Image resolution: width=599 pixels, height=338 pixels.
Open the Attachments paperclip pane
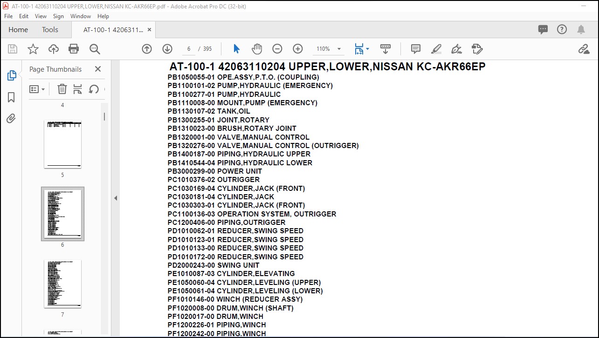(x=11, y=118)
